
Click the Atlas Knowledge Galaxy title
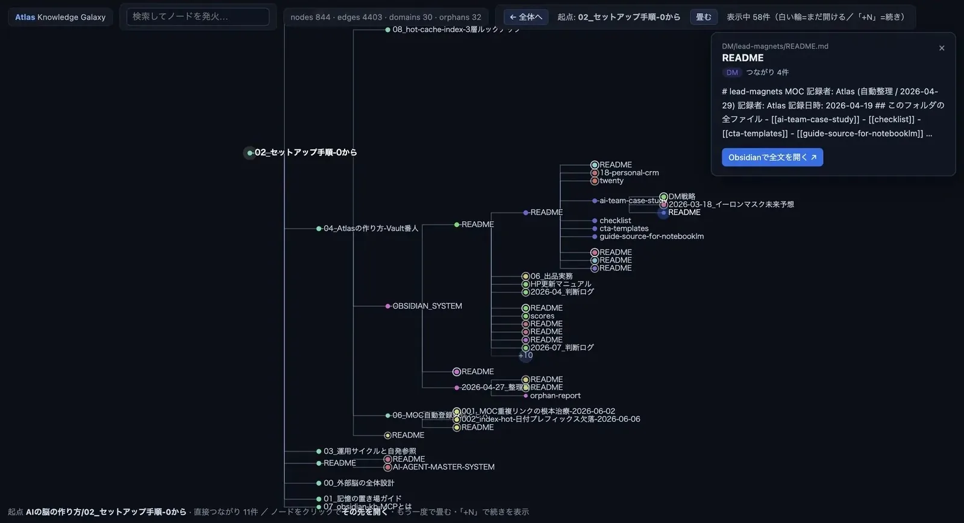[x=60, y=17]
